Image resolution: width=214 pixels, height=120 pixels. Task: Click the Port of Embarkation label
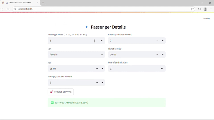pos(118,63)
